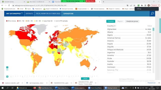Play the map timeline animation
Viewport: 161px width, 90px height.
click(x=7, y=76)
